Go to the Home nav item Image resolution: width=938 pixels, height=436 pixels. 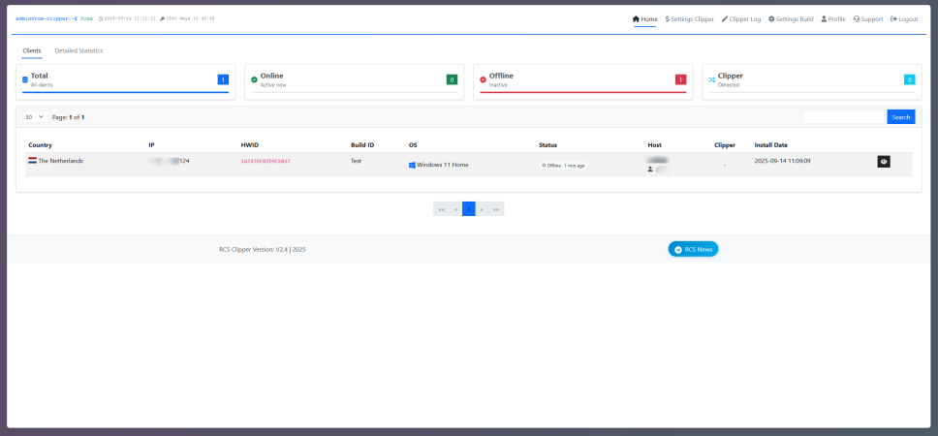point(645,19)
